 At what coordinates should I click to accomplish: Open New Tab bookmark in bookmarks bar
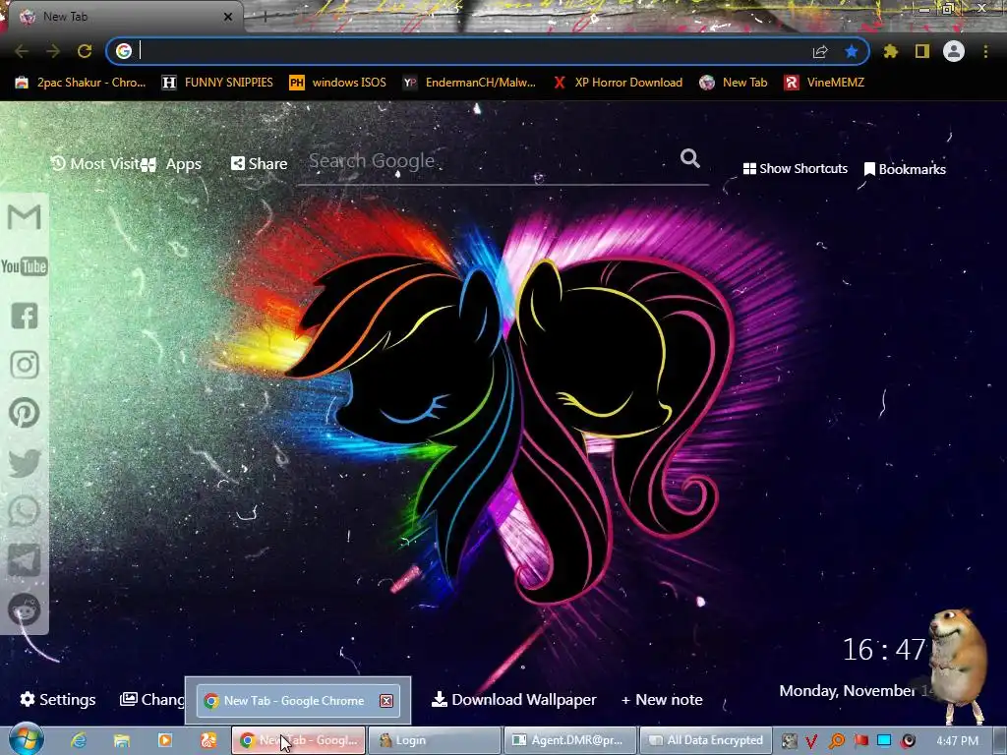tap(734, 83)
